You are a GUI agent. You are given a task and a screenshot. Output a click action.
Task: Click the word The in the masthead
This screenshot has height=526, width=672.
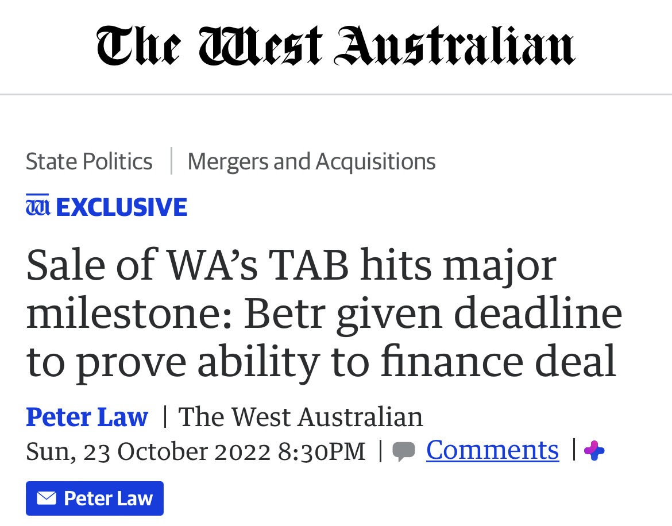pos(139,45)
